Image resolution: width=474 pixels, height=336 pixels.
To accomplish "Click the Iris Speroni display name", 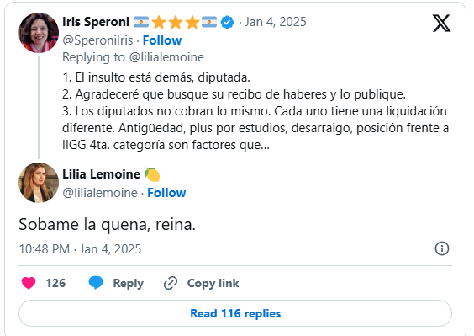I will pyautogui.click(x=96, y=22).
